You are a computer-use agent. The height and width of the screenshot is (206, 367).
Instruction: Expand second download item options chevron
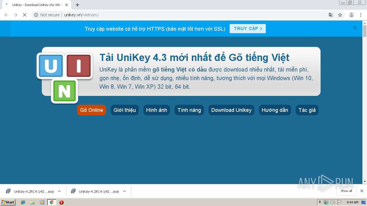click(124, 191)
